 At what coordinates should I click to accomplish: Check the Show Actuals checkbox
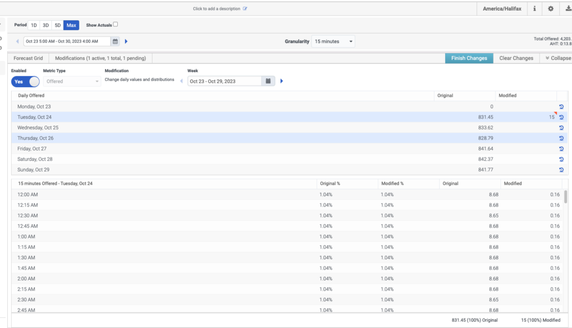[115, 25]
